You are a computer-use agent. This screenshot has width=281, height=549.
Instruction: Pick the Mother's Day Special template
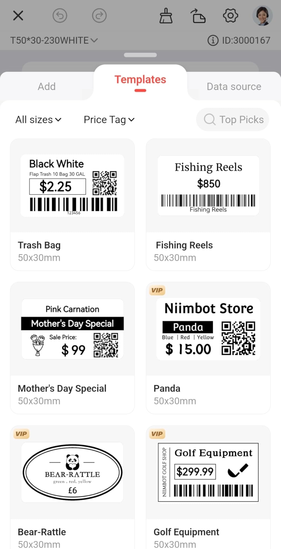point(72,348)
